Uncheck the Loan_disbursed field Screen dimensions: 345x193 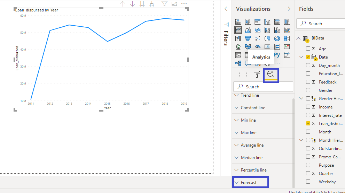[308, 124]
